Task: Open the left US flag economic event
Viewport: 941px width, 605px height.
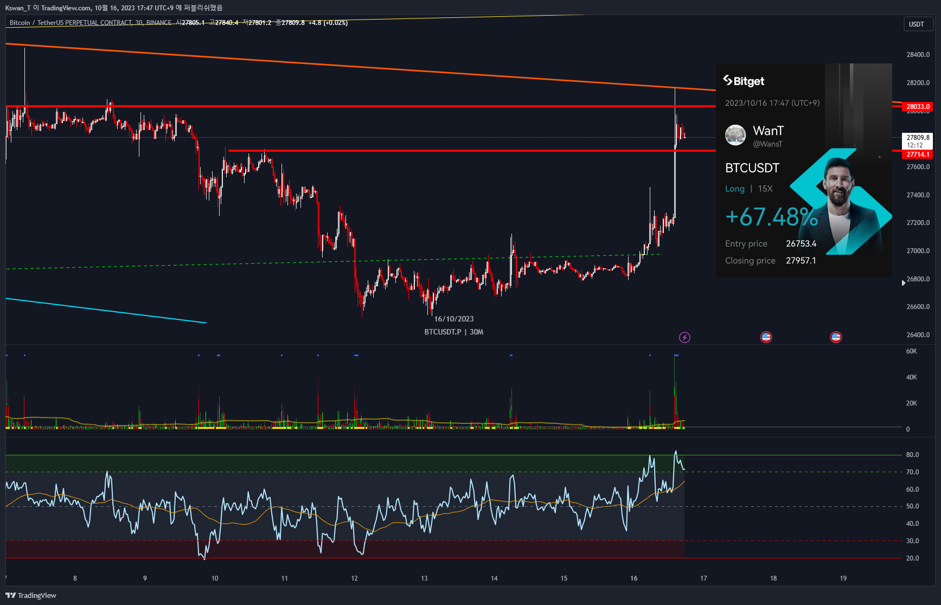Action: [x=766, y=337]
